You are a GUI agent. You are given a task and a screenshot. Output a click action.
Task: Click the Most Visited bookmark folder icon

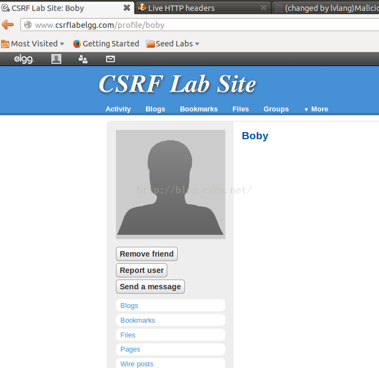pos(5,44)
